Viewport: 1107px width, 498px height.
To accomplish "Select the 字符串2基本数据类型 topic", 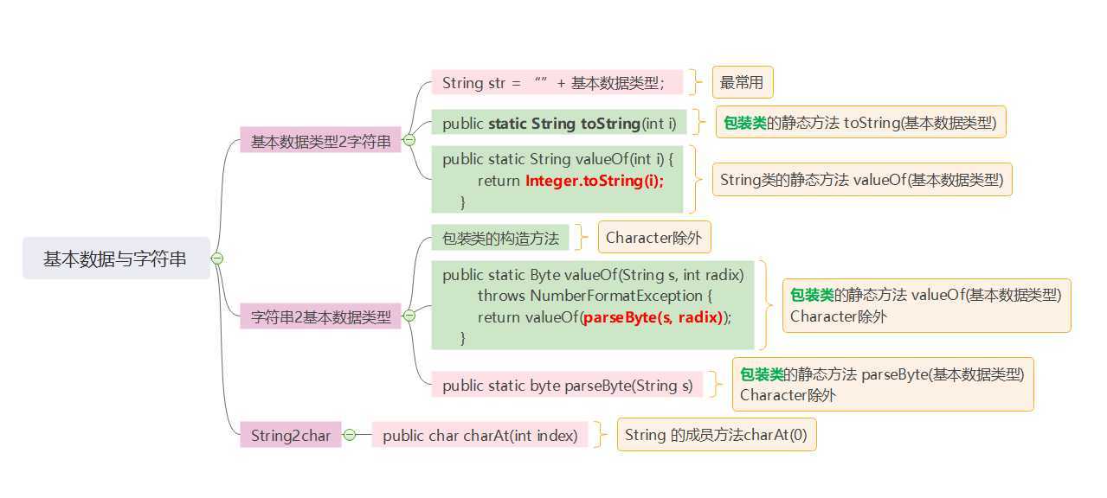I will (321, 316).
